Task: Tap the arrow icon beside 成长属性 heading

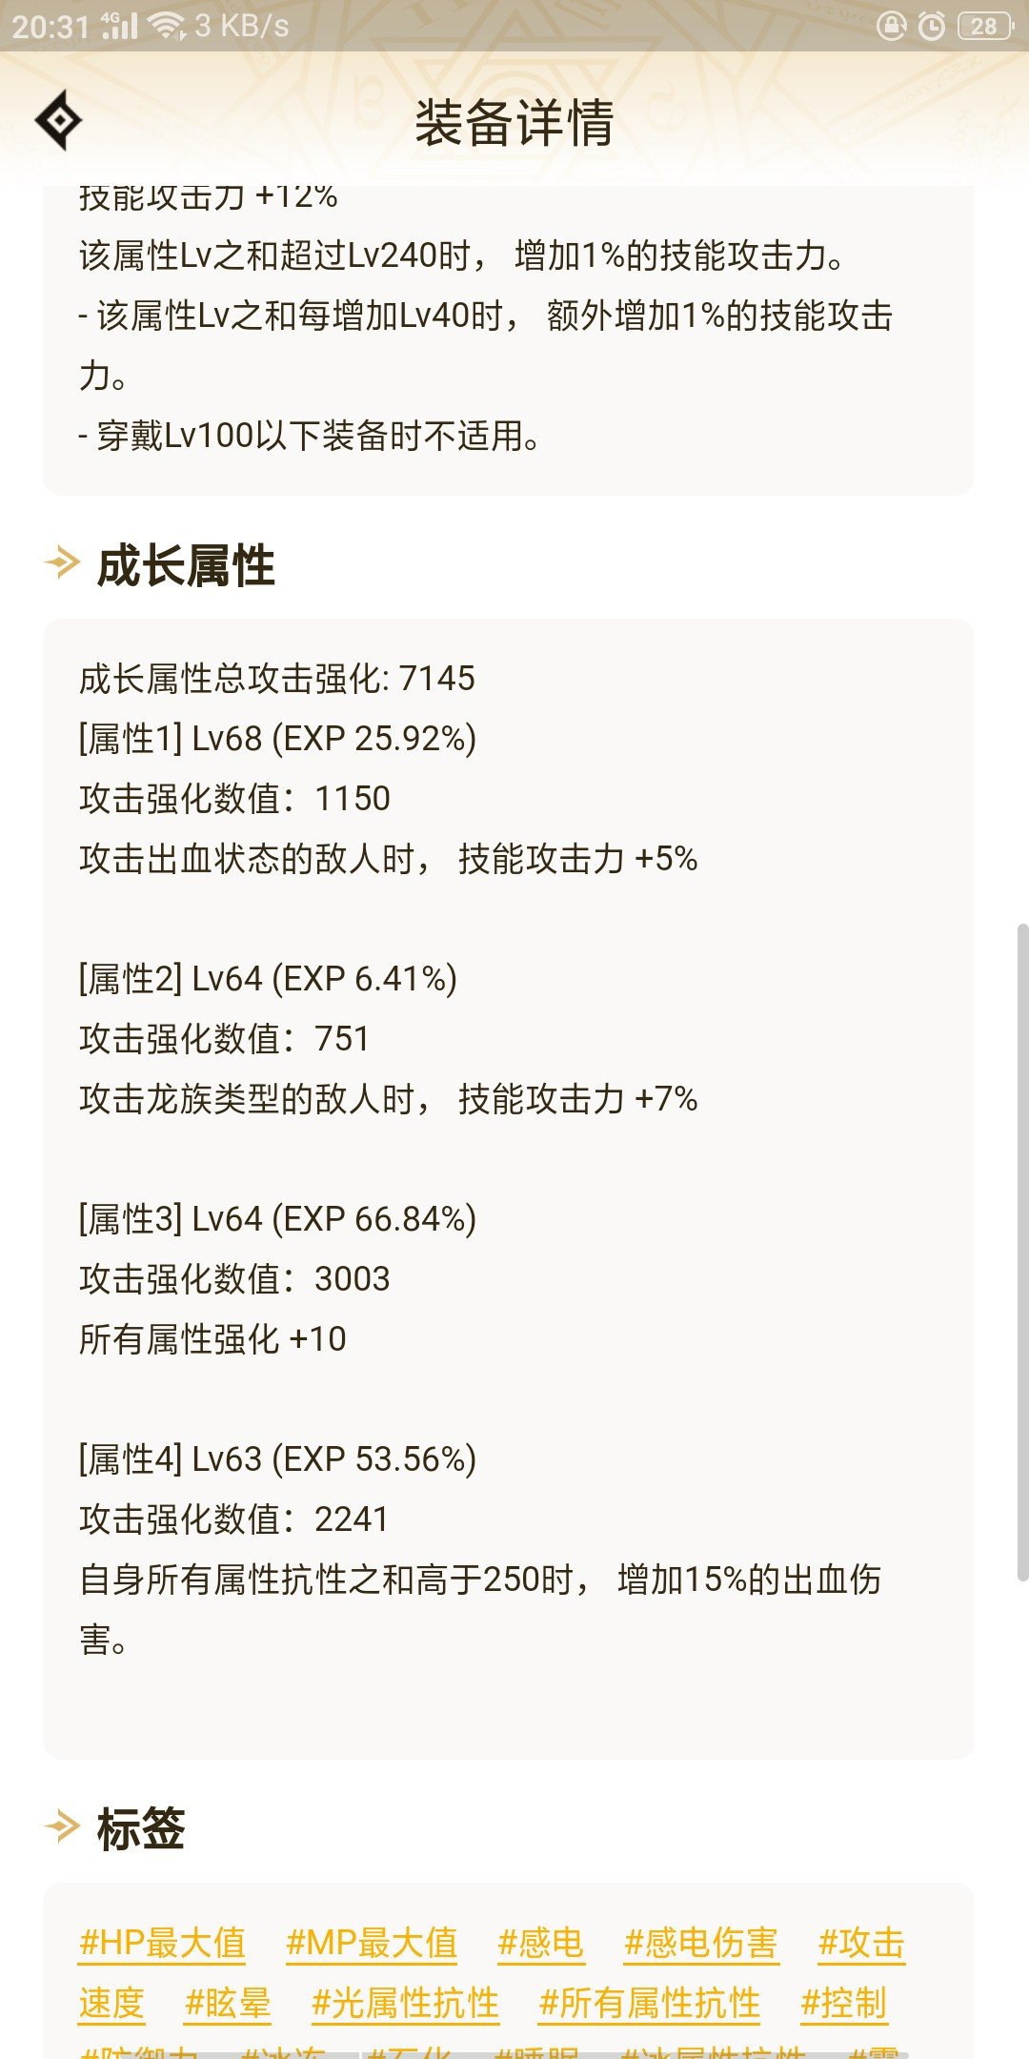Action: (62, 562)
